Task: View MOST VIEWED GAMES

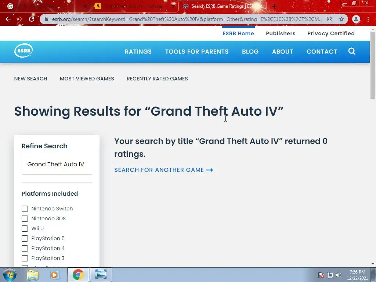Action: [87, 79]
